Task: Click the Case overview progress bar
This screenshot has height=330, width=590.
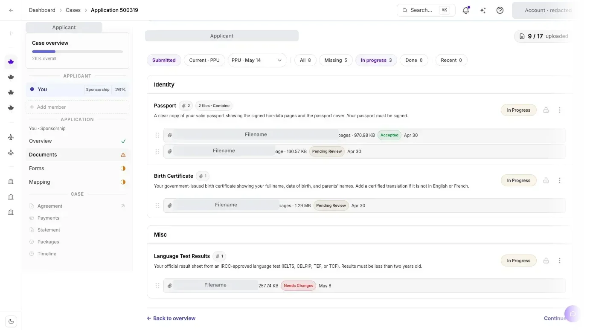Action: (x=77, y=52)
